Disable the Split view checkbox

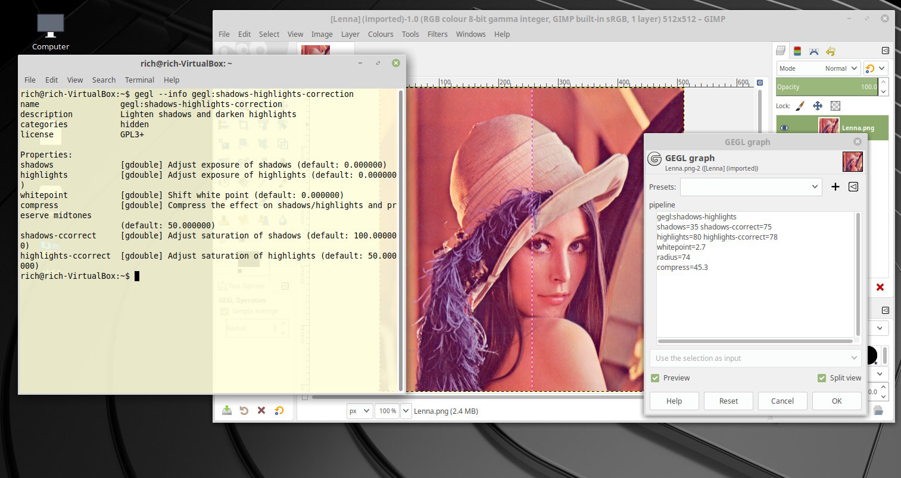(822, 378)
